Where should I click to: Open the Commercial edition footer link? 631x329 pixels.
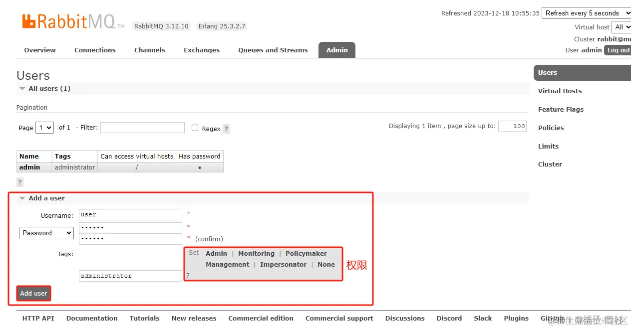[x=261, y=318]
